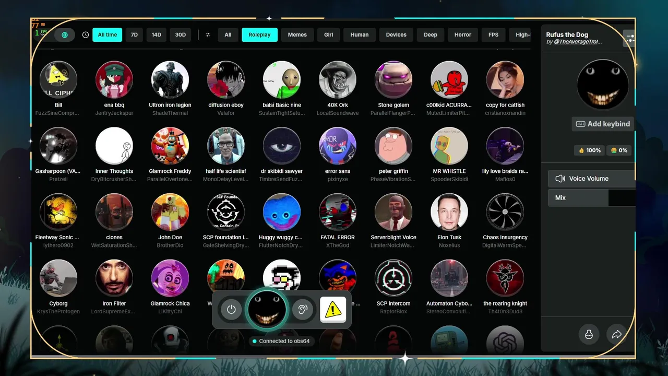Adjust the Mix slider
The image size is (668, 376).
[592, 198]
